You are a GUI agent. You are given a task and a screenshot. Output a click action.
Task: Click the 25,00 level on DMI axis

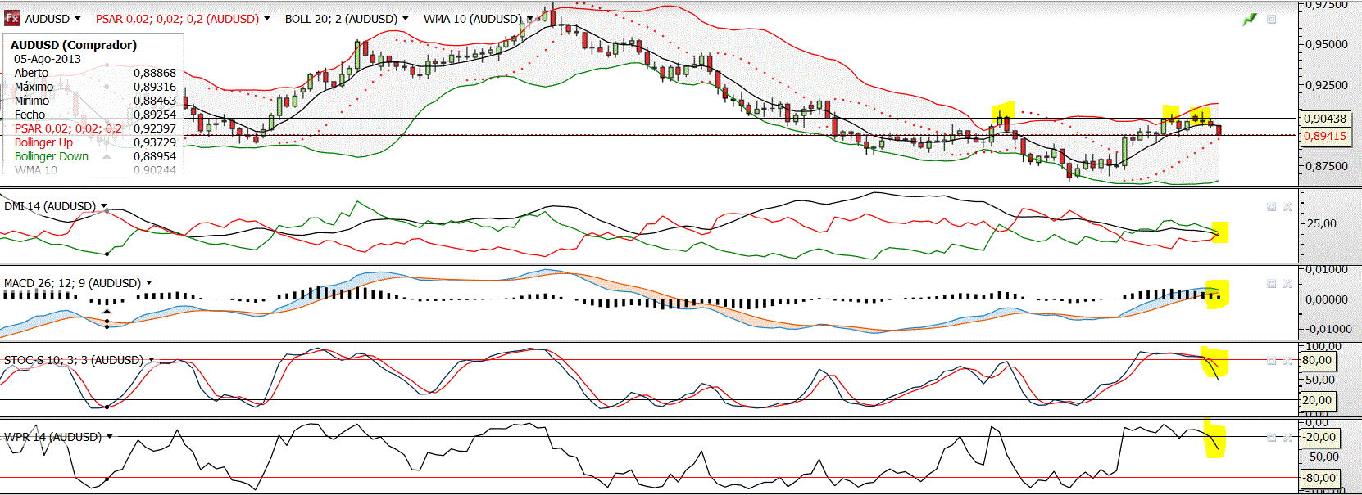click(1321, 223)
